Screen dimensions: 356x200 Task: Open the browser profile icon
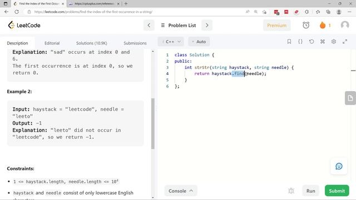click(339, 12)
